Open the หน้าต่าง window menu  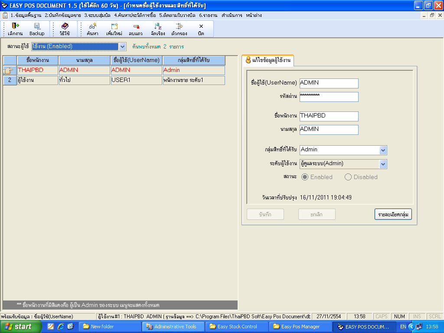(254, 15)
